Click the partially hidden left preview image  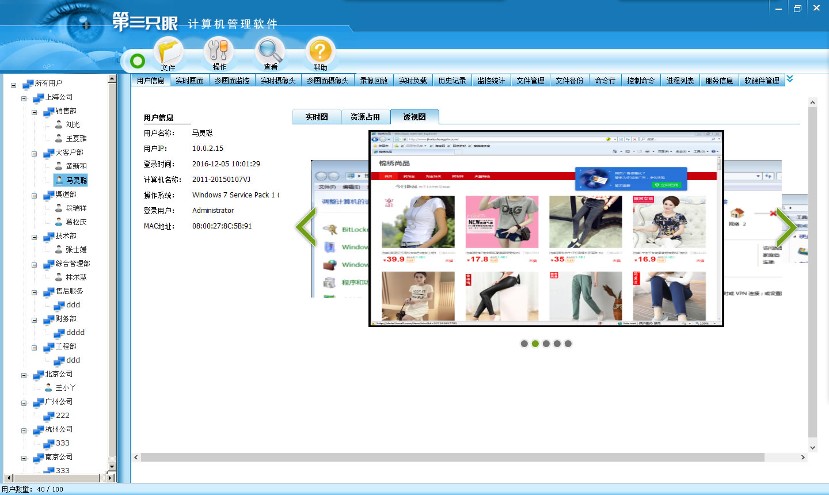pyautogui.click(x=340, y=229)
